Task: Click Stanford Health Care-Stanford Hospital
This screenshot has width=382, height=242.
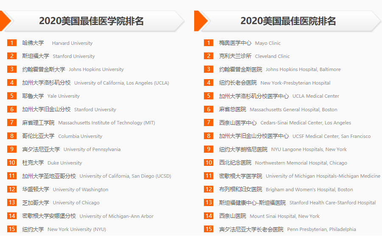Action: (x=332, y=203)
